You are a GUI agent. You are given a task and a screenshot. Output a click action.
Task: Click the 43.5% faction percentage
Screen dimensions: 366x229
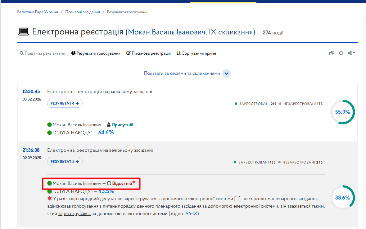click(106, 191)
